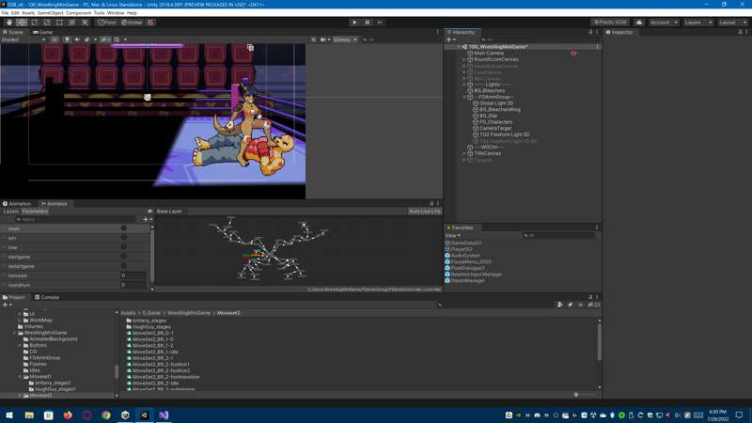Open the Scene view tools icon
Viewport: 752px width, 423px height.
coord(313,39)
